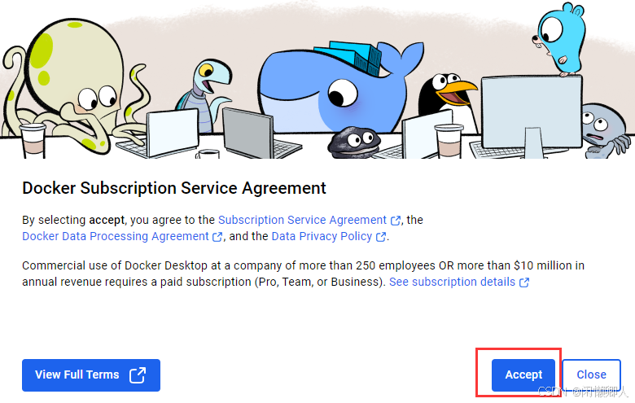The height and width of the screenshot is (403, 635).
Task: Click external-link icon after Docker Data Processing Agreement
Action: point(217,237)
